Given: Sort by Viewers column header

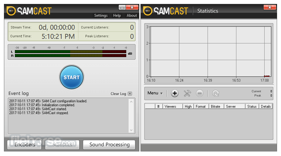Looking at the screenshot, I should 172,106.
